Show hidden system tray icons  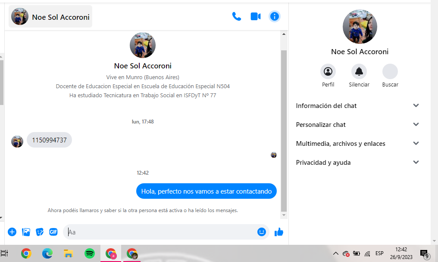click(x=336, y=253)
